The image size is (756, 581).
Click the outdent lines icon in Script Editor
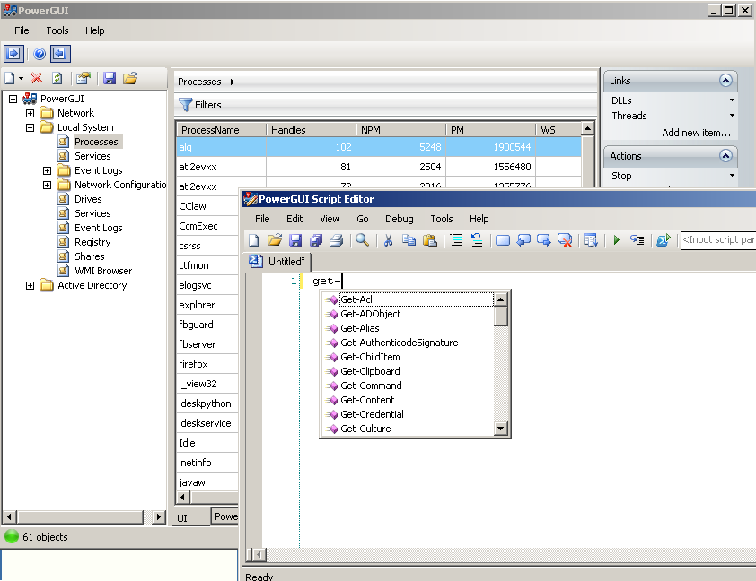click(x=477, y=239)
